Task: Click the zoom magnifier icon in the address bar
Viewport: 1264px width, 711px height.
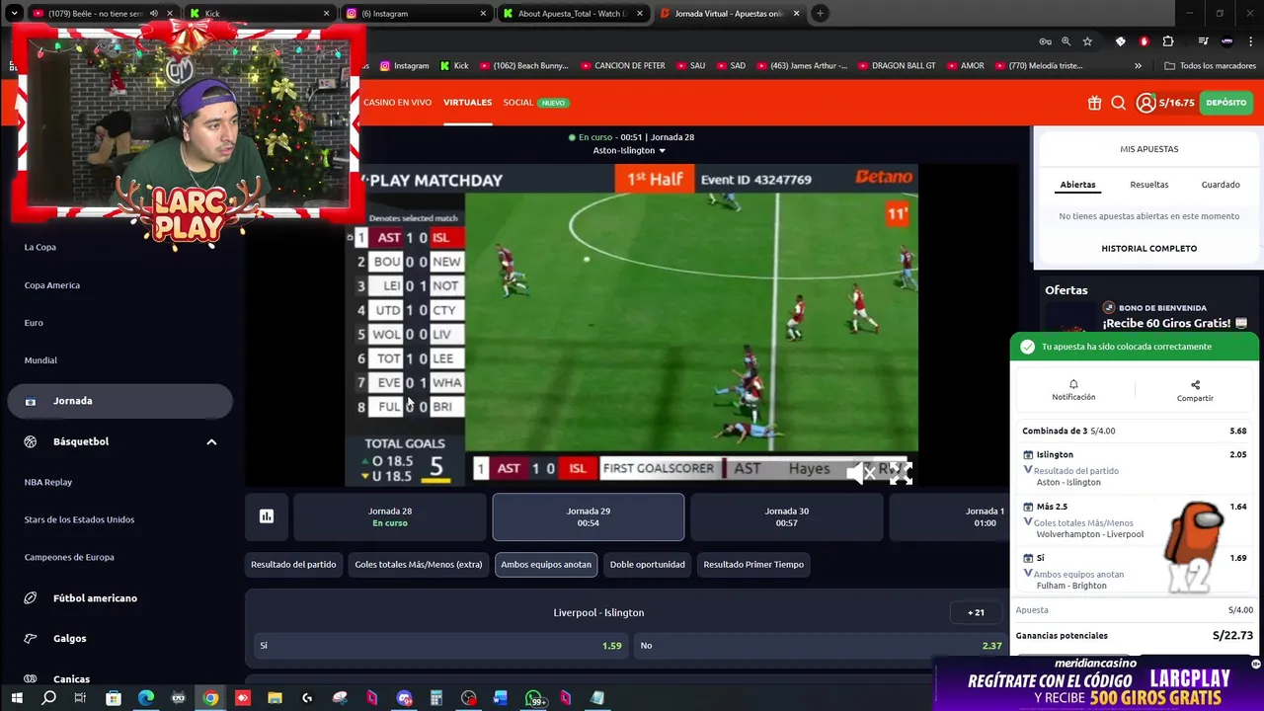Action: pyautogui.click(x=1066, y=41)
